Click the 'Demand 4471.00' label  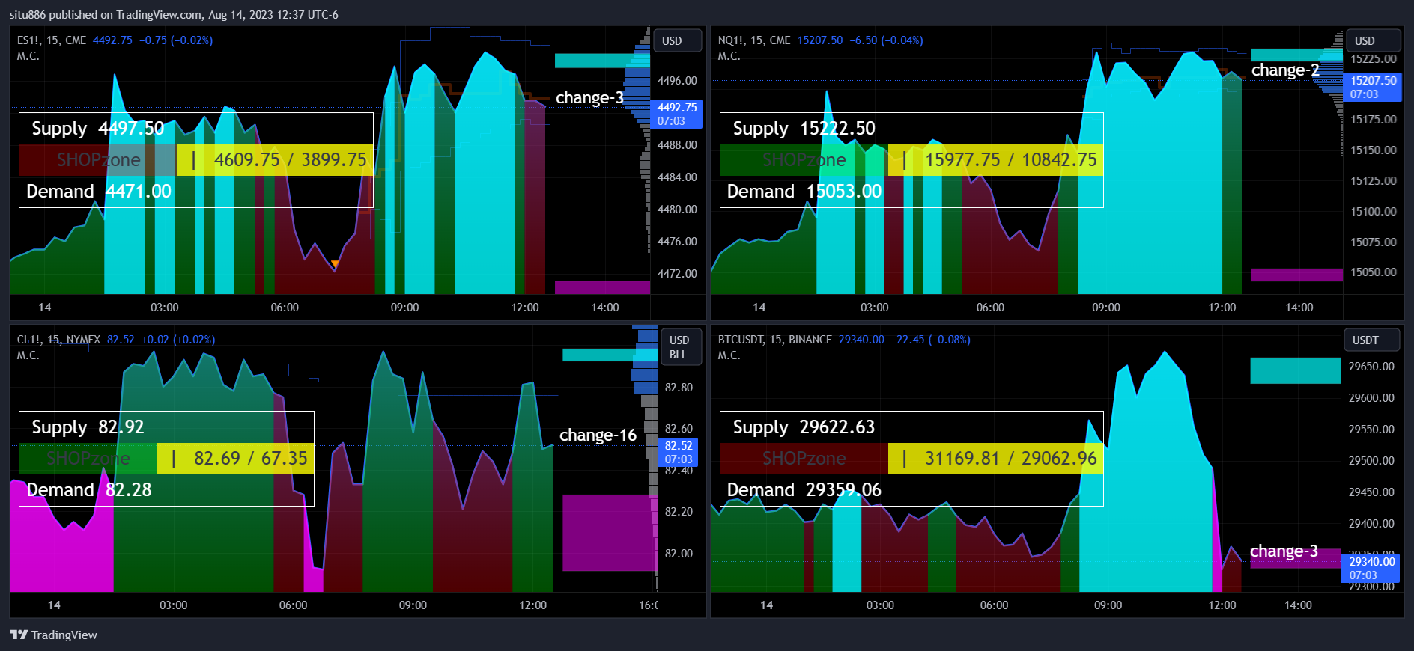pyautogui.click(x=99, y=192)
